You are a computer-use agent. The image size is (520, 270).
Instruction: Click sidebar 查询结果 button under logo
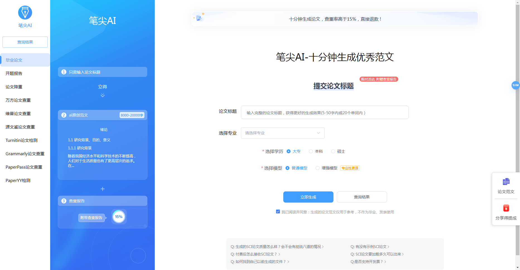25,42
